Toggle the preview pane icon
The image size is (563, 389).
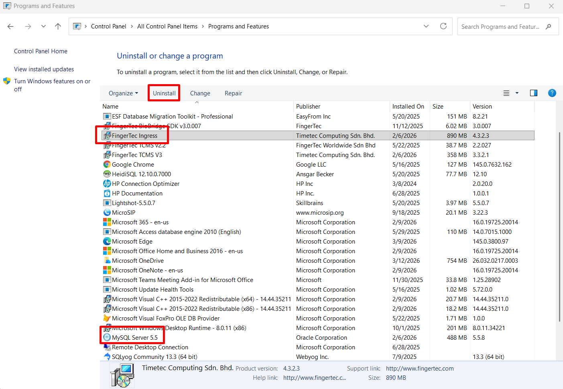(x=533, y=93)
